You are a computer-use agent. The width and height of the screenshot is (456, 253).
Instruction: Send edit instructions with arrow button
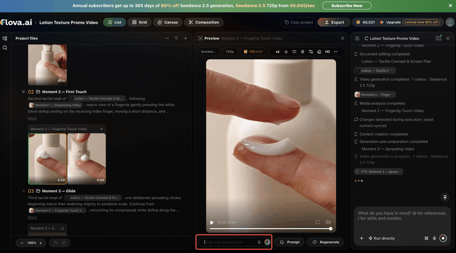pyautogui.click(x=267, y=242)
